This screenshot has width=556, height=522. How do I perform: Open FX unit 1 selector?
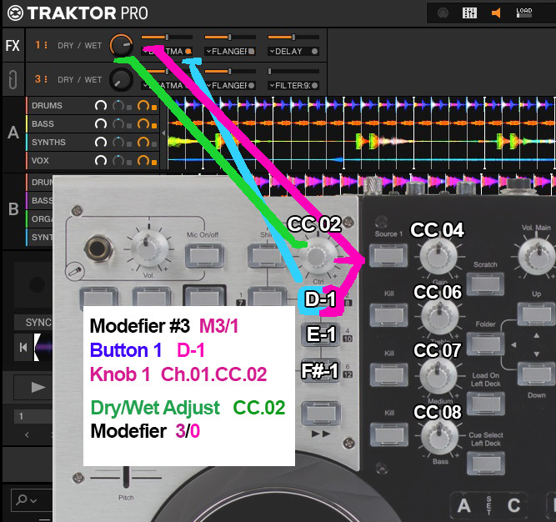point(41,45)
